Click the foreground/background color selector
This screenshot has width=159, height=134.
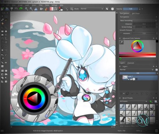point(61,9)
